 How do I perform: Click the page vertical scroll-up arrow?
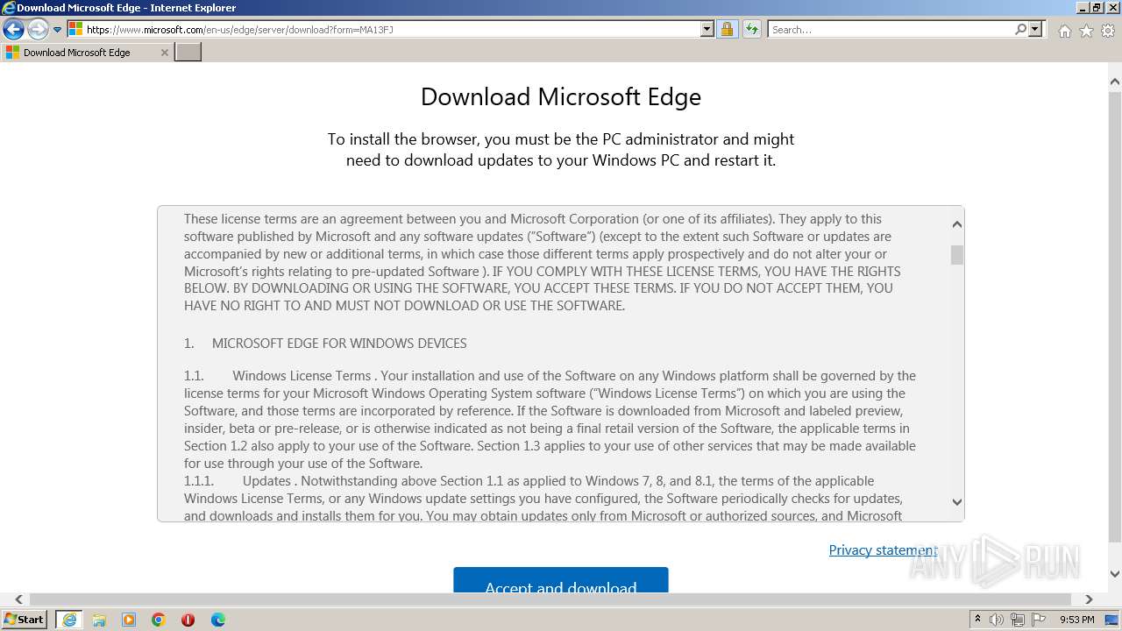(x=1114, y=82)
